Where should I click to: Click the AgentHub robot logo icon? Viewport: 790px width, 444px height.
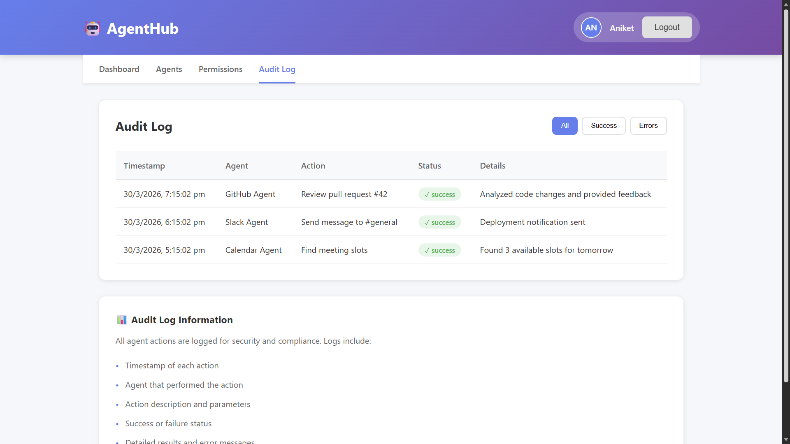coord(93,28)
